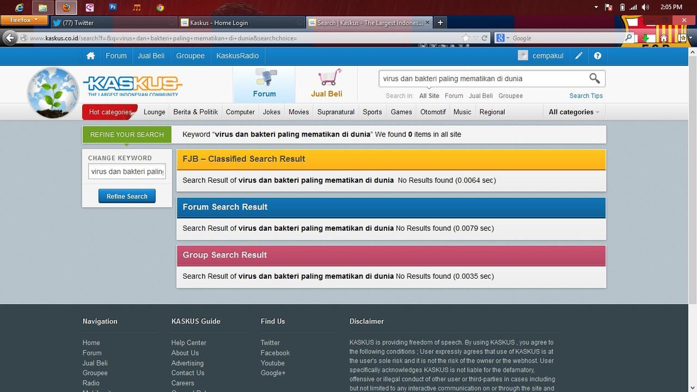
Task: Open the Advertising footer link
Action: (187, 363)
